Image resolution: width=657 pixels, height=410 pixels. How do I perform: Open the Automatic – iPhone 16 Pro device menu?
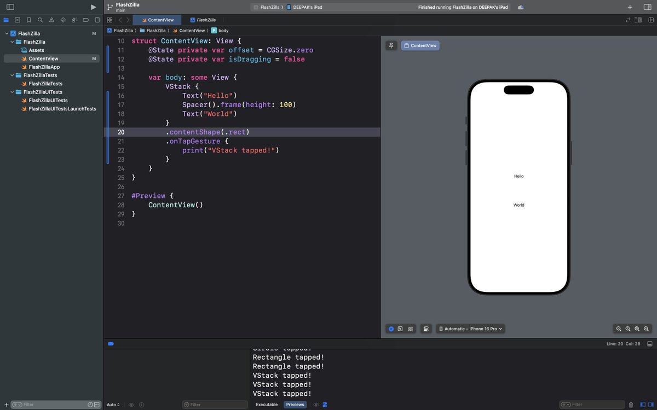click(x=471, y=329)
